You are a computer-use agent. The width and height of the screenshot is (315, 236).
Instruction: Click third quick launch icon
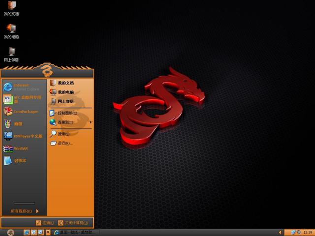pyautogui.click(x=40, y=233)
